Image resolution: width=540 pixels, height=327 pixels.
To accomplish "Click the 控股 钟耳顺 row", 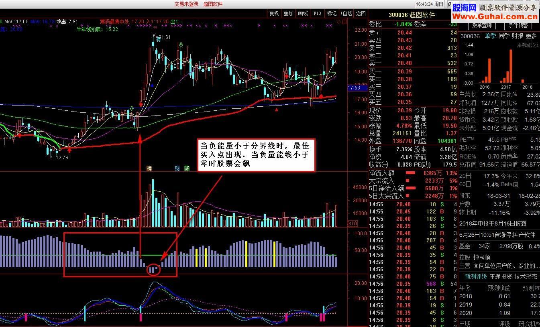I will click(x=475, y=257).
